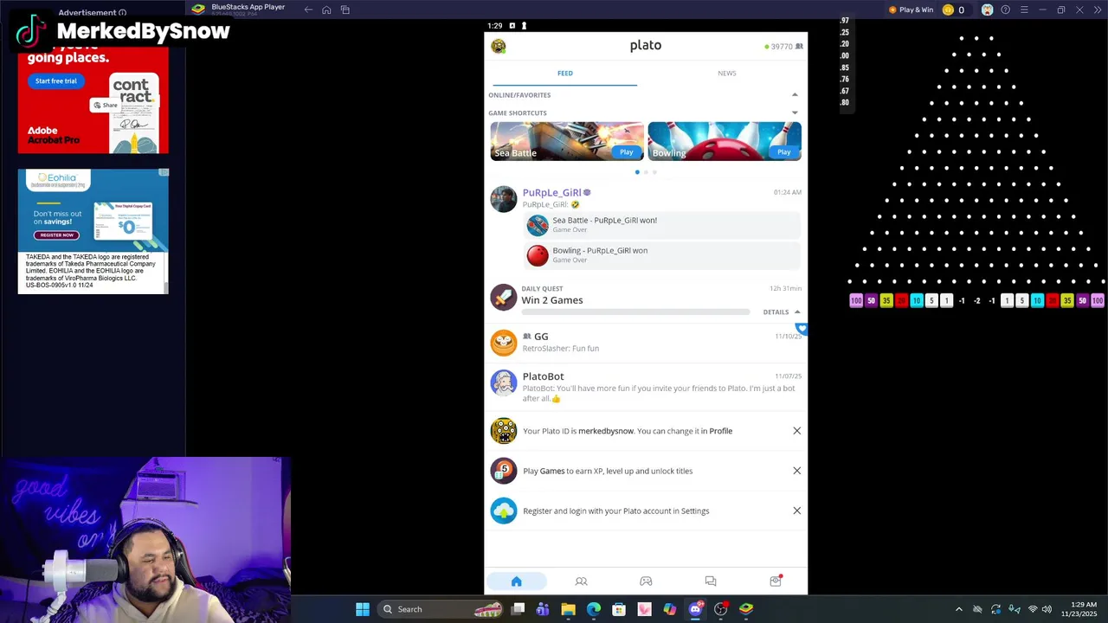Image resolution: width=1108 pixels, height=623 pixels.
Task: Collapse Daily Quest Details
Action: tap(782, 311)
